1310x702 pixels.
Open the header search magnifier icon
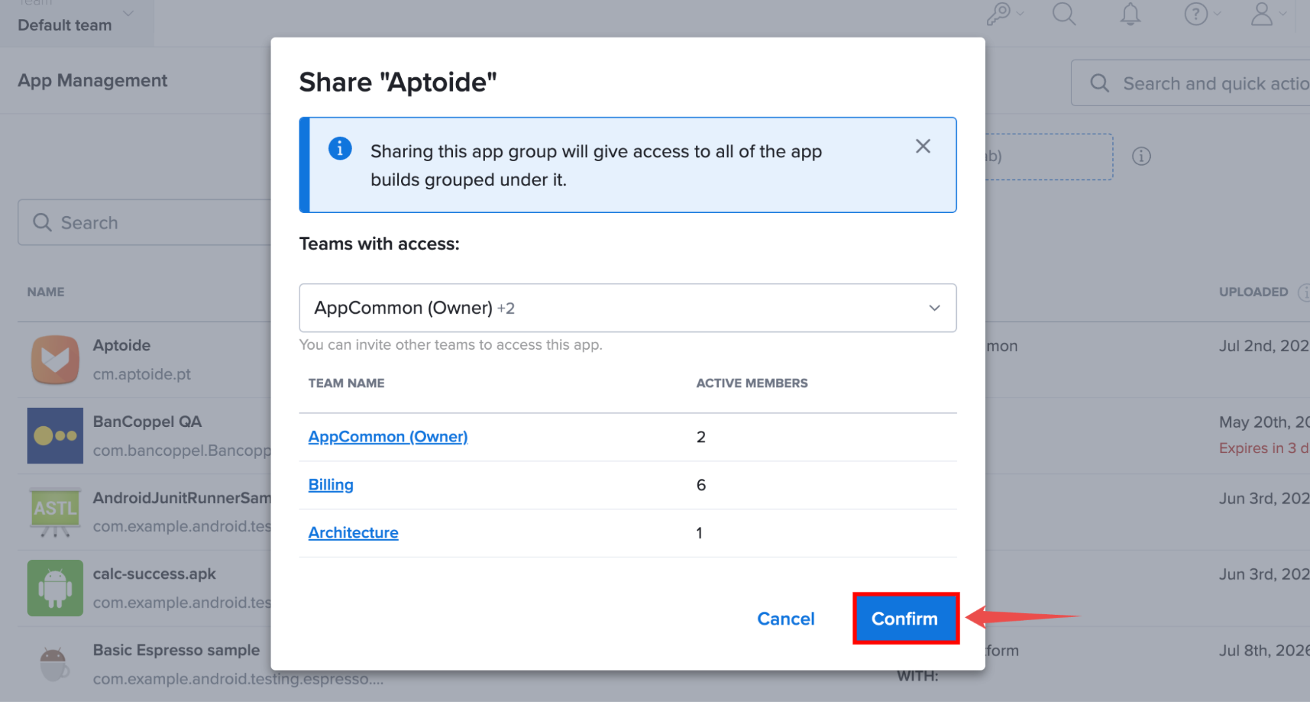1064,14
